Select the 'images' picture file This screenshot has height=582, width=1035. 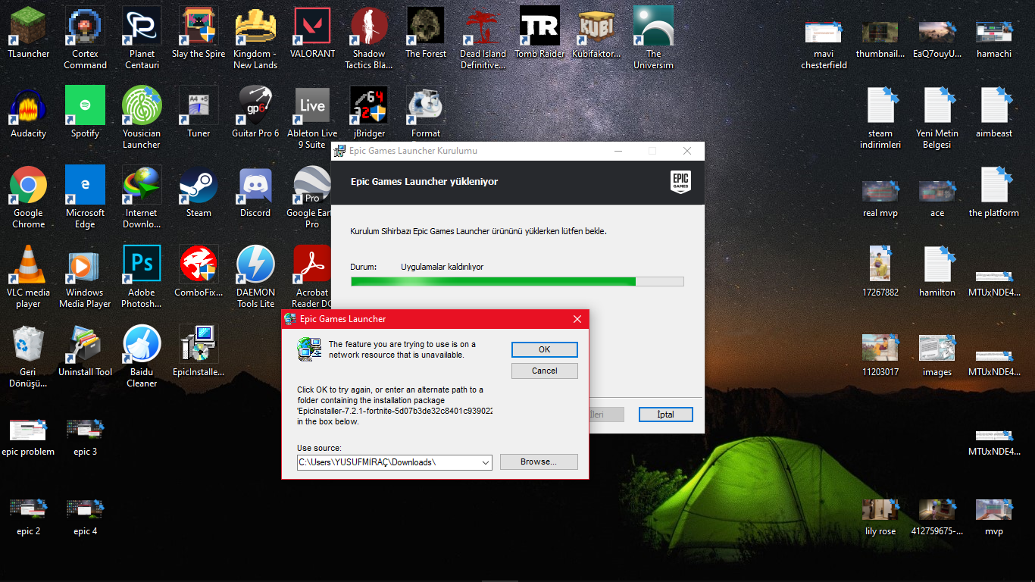[937, 349]
